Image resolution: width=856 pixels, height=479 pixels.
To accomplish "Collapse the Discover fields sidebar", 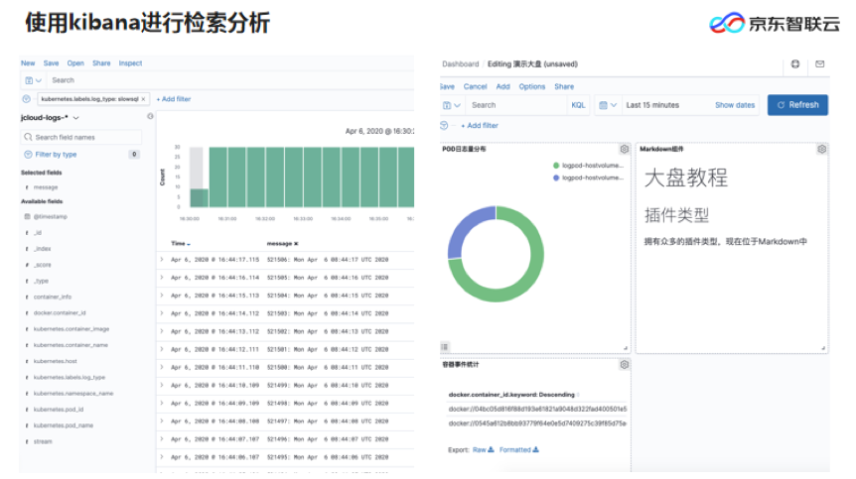I will [x=150, y=116].
